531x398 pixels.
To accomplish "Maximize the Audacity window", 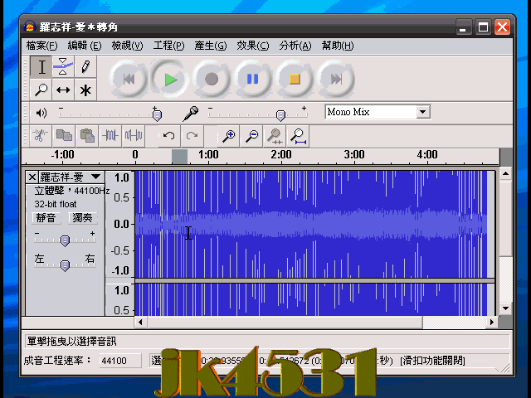I will (x=483, y=27).
